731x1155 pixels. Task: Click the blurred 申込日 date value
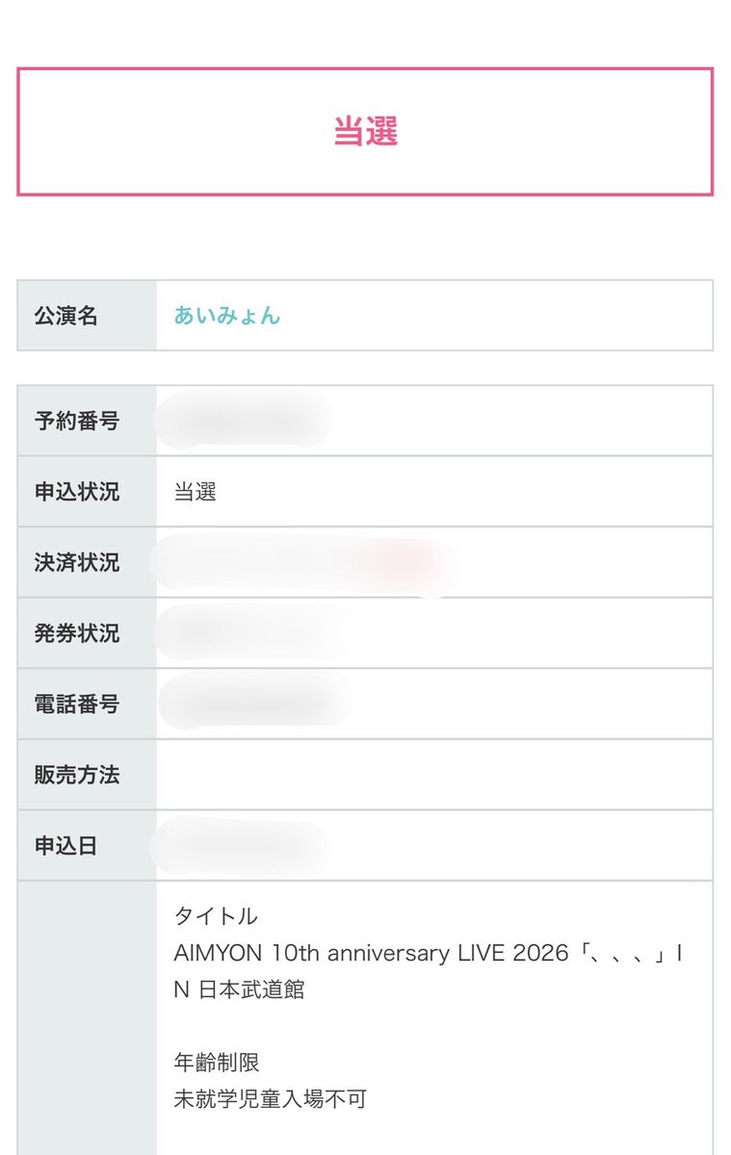pos(243,847)
